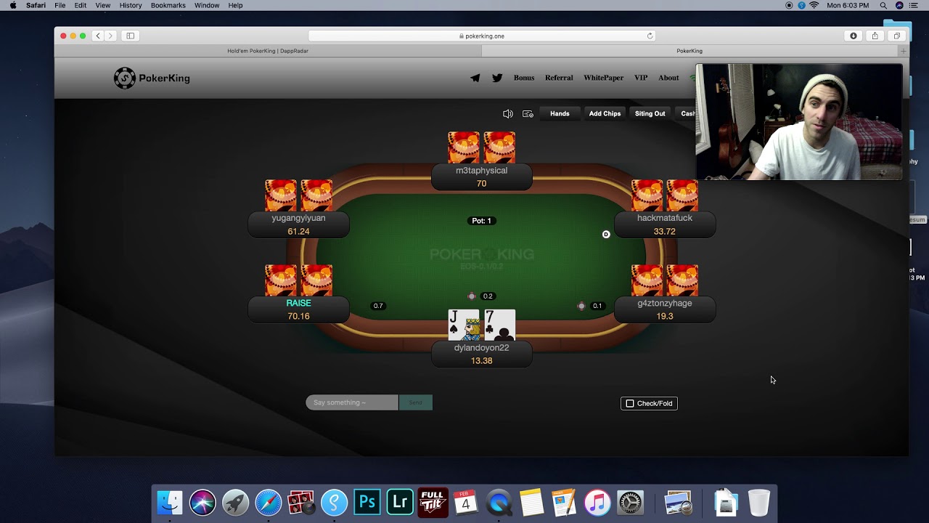Open Lightroom from the dock
The image size is (929, 523).
(400, 502)
